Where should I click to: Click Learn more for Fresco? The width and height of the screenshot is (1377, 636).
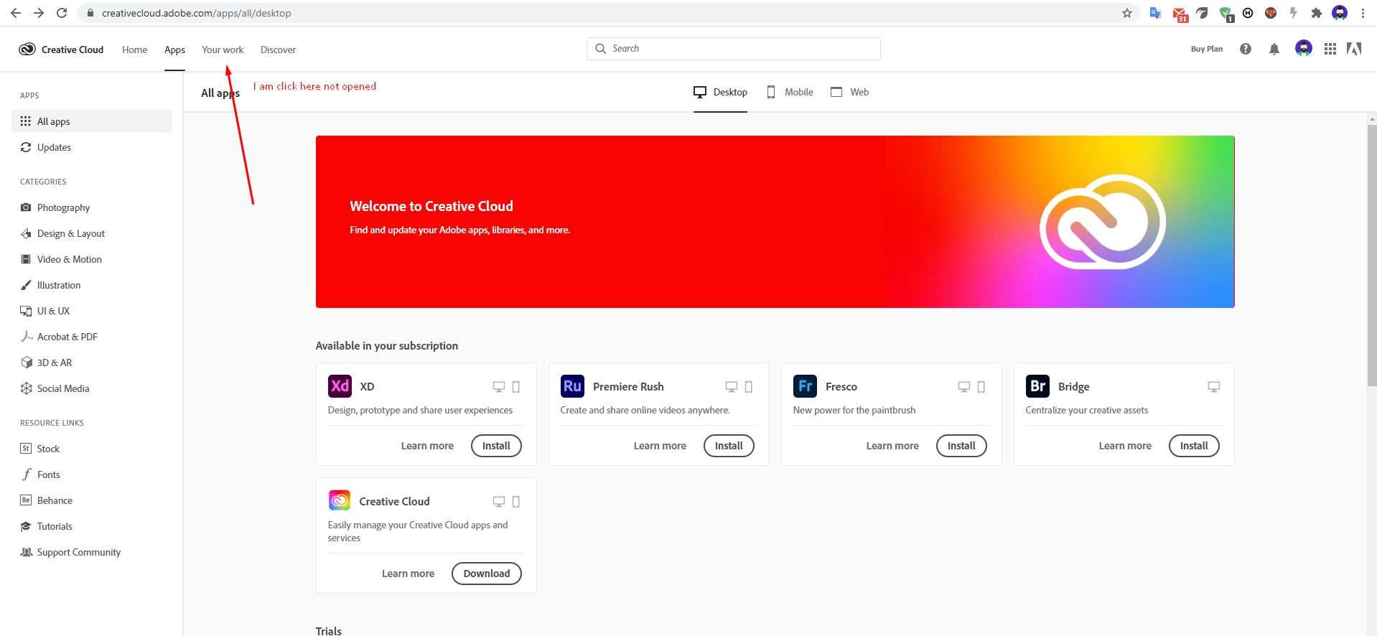pyautogui.click(x=892, y=446)
